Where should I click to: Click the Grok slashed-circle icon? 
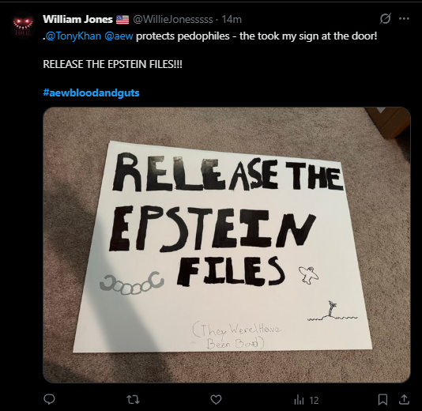pos(385,18)
